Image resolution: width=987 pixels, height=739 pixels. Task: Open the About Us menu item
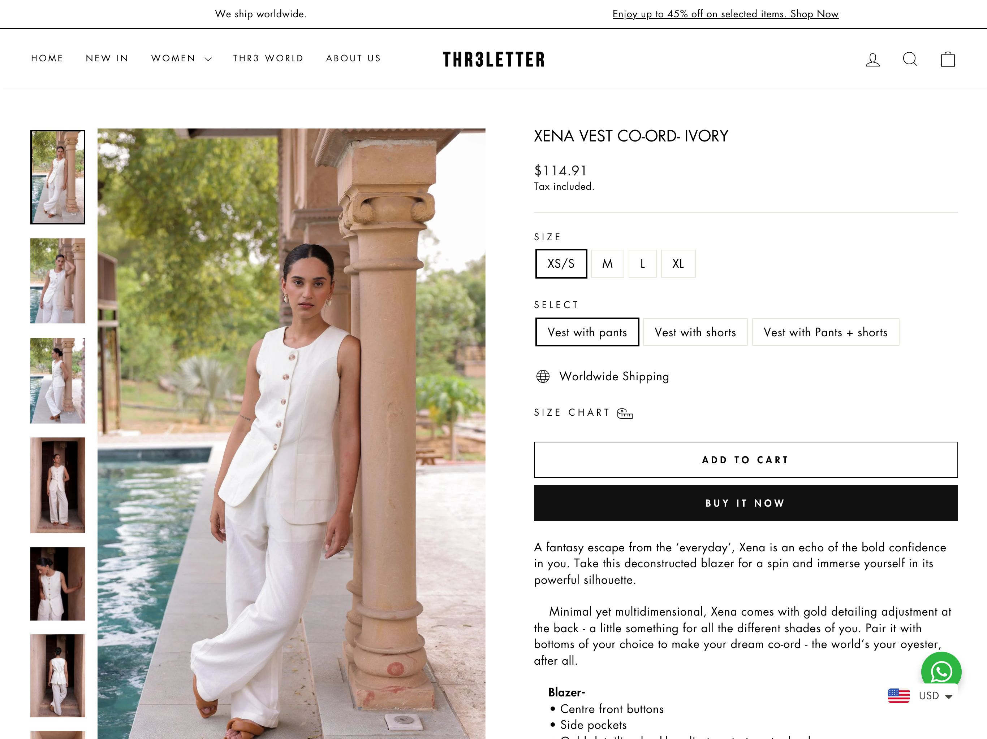click(x=353, y=58)
